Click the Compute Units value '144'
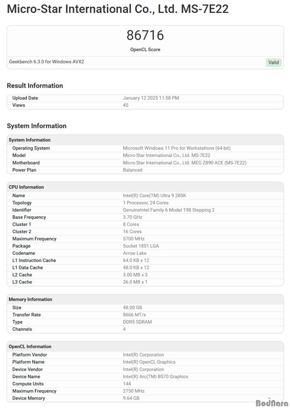This screenshot has width=290, height=408. [127, 383]
